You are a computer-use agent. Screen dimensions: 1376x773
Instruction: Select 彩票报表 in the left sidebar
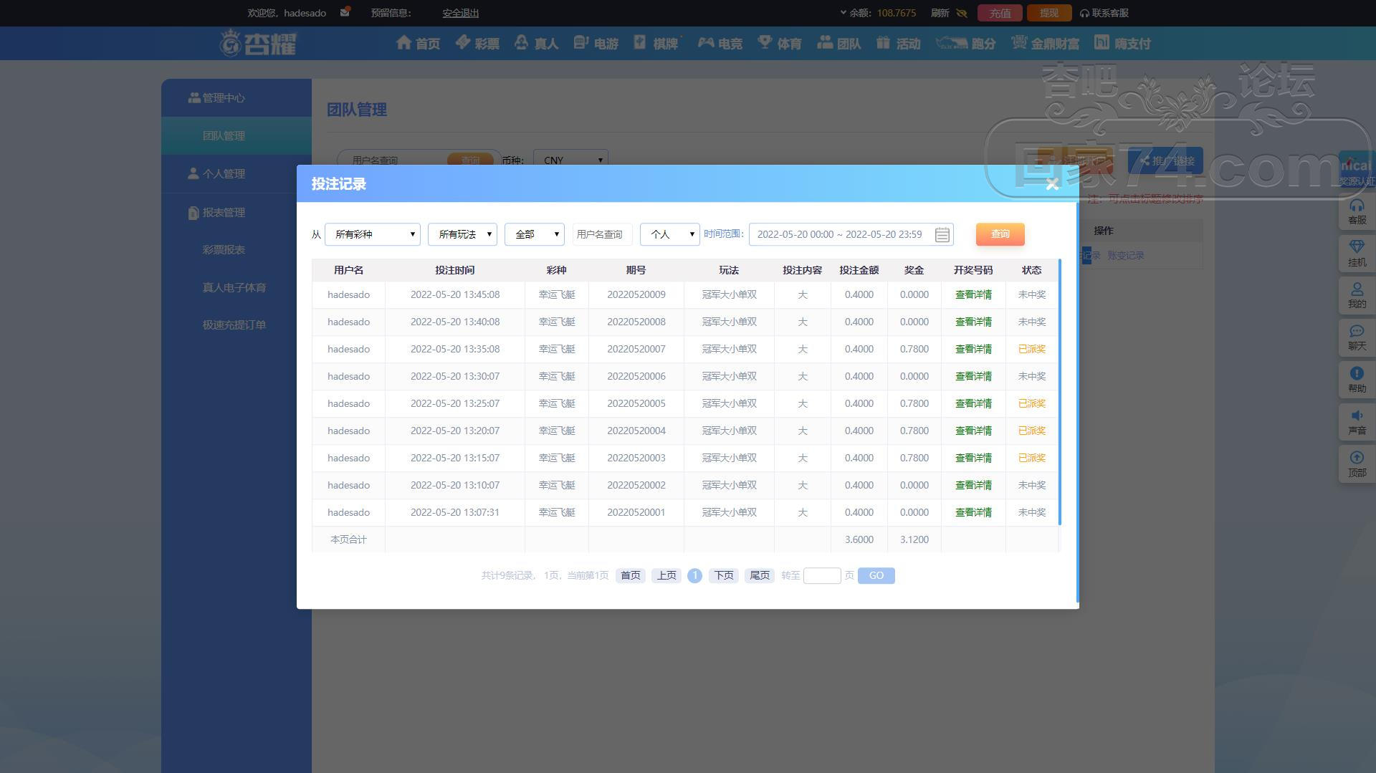click(224, 250)
